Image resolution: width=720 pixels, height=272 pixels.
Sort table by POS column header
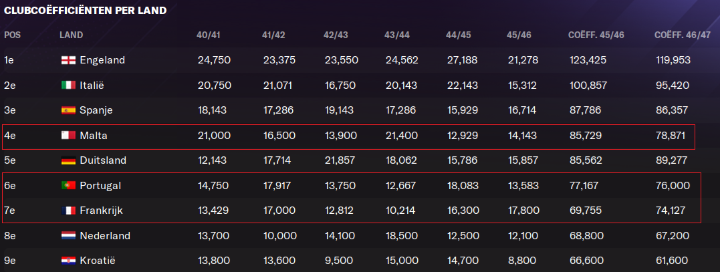point(13,35)
